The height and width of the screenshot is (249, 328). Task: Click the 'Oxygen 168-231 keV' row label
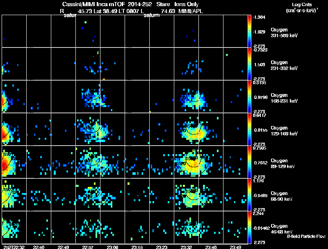[284, 98]
